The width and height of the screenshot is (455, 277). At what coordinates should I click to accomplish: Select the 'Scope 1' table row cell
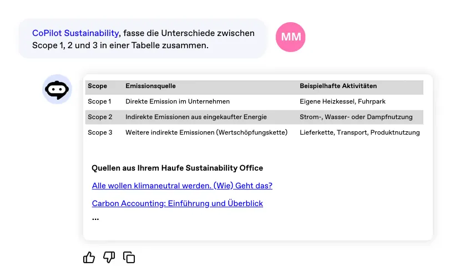[x=100, y=101]
